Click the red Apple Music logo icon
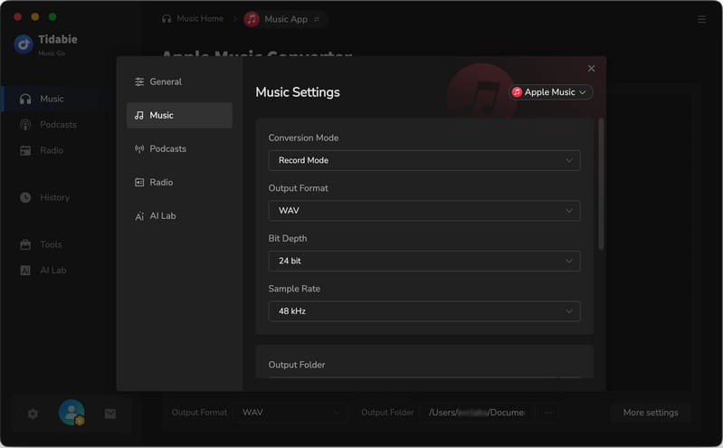Viewport: 723px width, 448px height. [x=517, y=92]
